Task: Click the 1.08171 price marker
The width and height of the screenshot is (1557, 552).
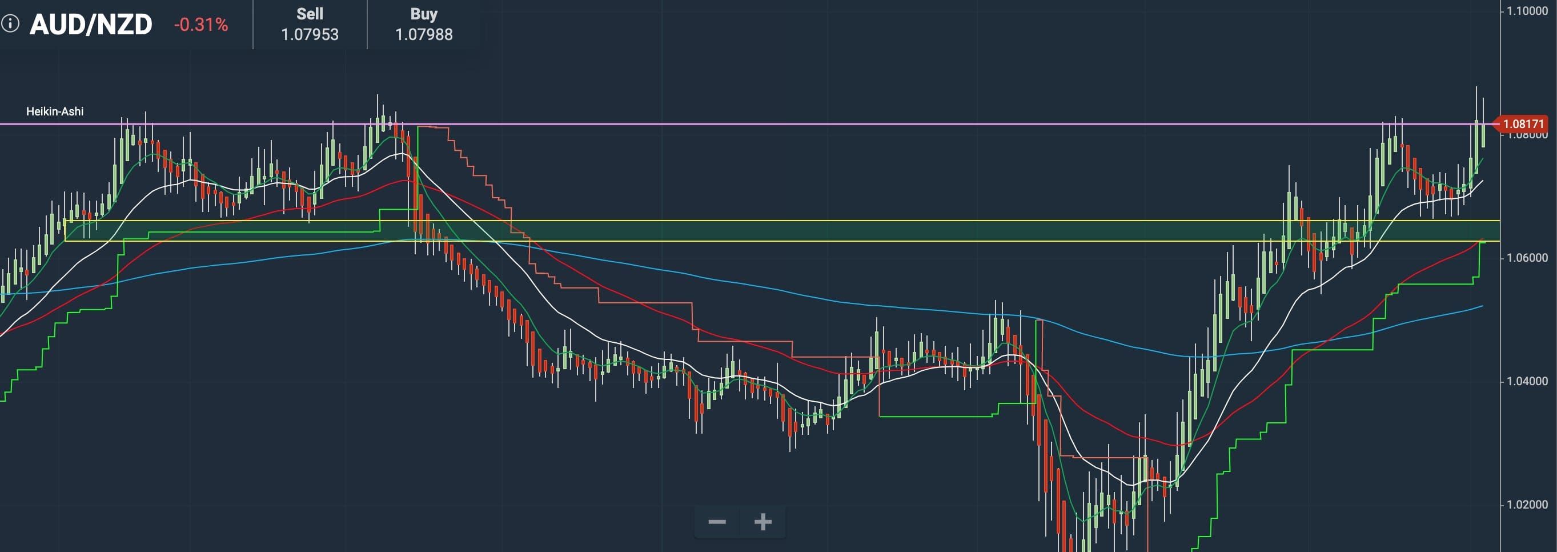Action: 1522,124
